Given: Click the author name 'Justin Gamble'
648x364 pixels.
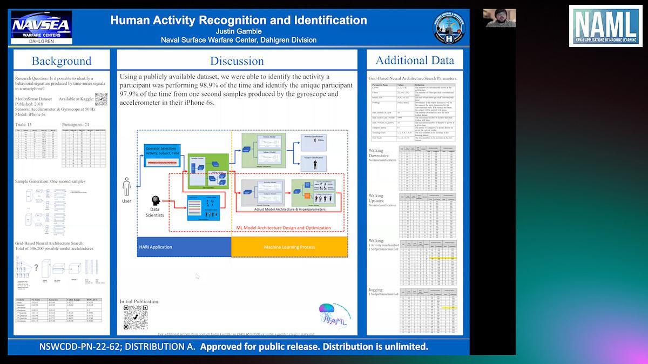Looking at the screenshot, I should (x=239, y=31).
